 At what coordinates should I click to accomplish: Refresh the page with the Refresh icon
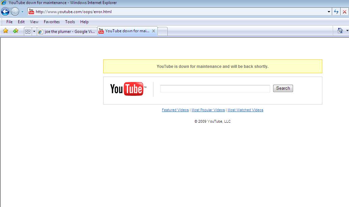[336, 12]
